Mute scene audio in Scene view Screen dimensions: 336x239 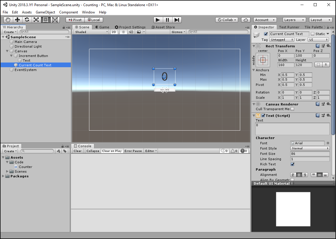[130, 32]
